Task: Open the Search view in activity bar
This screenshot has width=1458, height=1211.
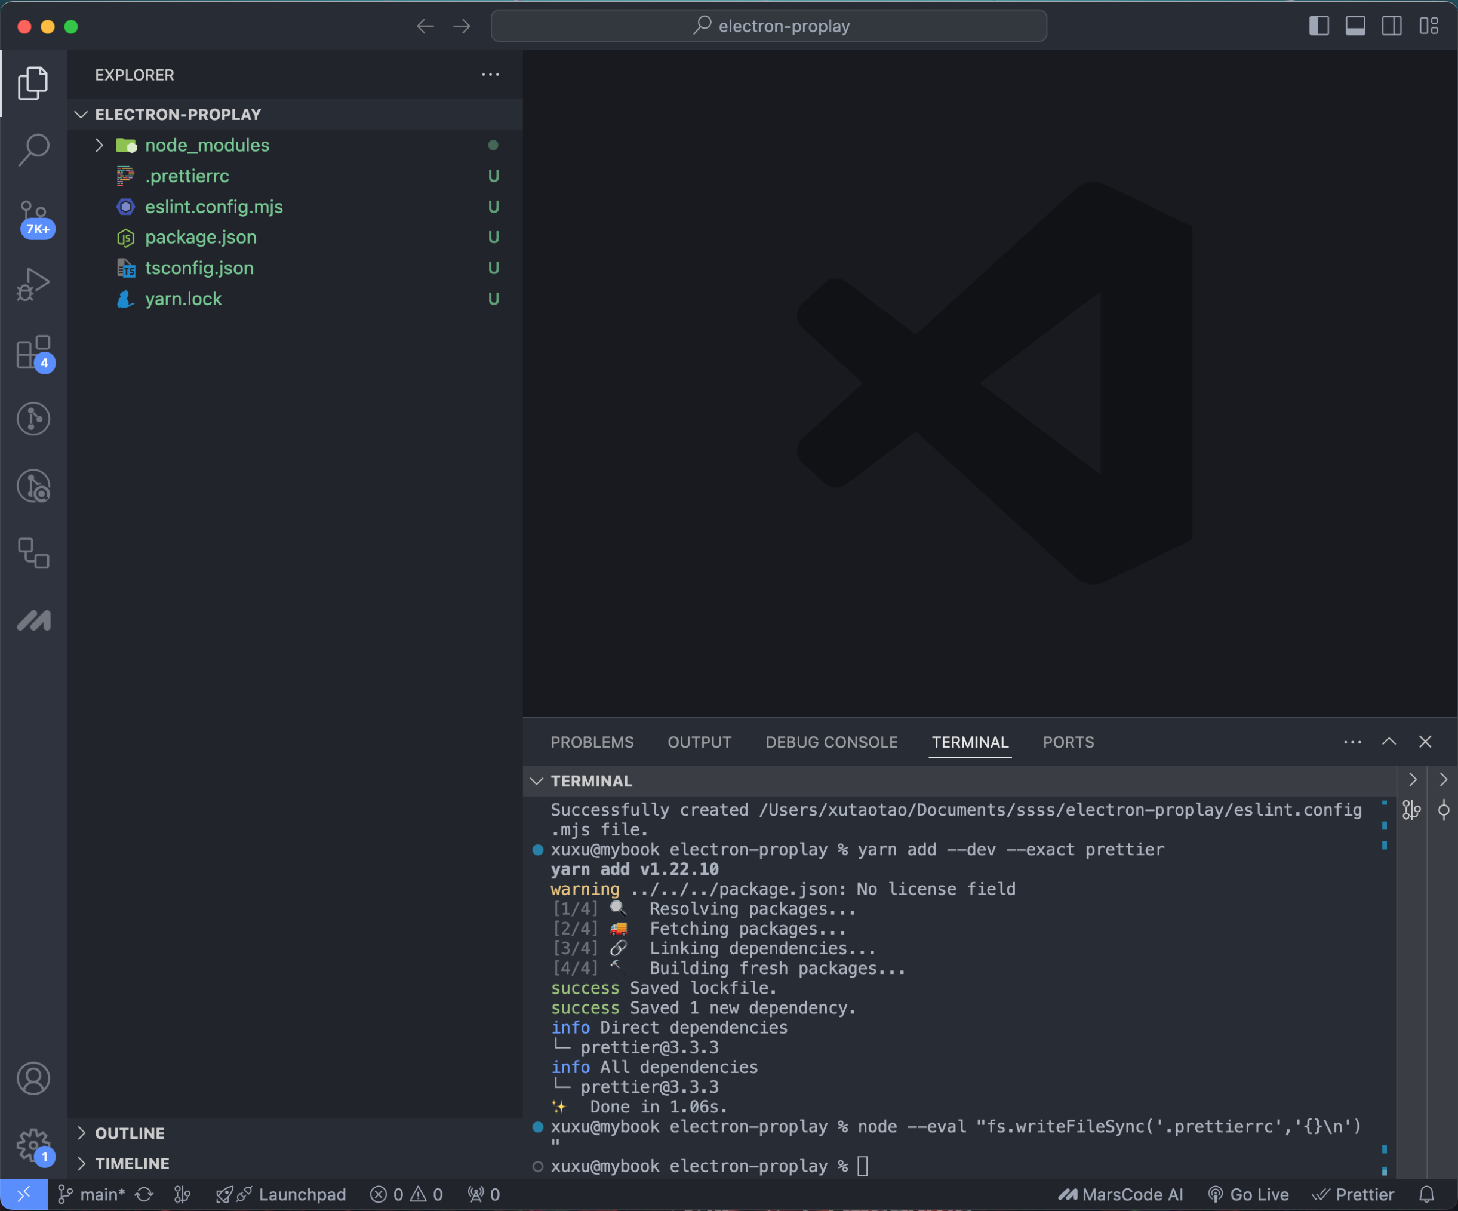Action: 33,150
